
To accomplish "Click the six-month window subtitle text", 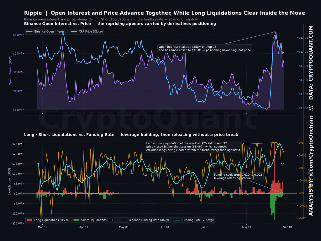I will pos(111,19).
